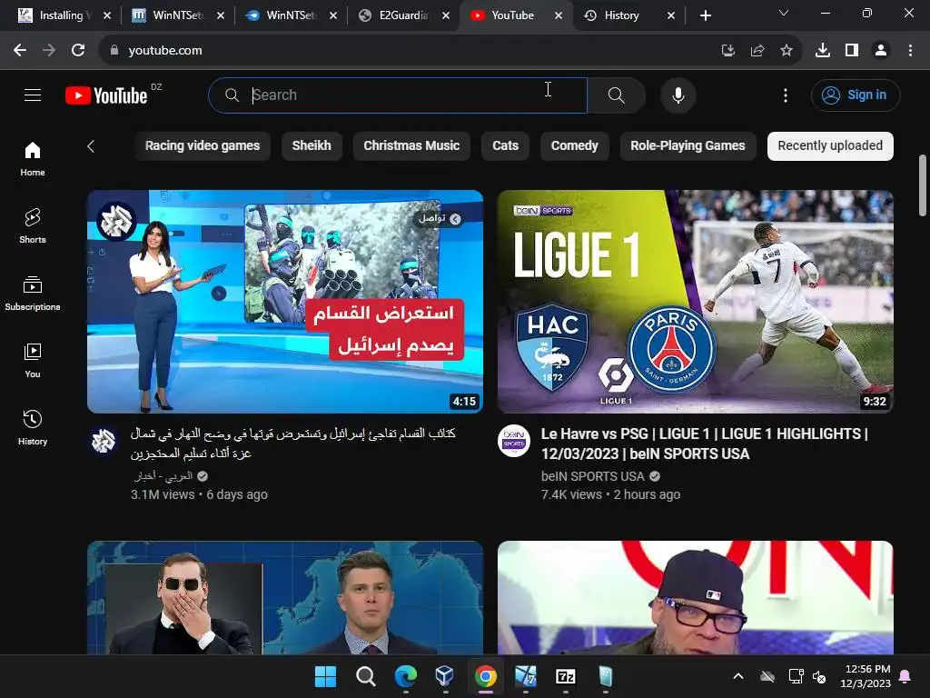The image size is (930, 698).
Task: Share this page icon in address bar
Action: (757, 51)
